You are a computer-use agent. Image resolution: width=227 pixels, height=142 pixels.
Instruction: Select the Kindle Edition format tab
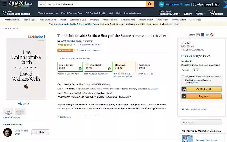[x=70, y=67]
